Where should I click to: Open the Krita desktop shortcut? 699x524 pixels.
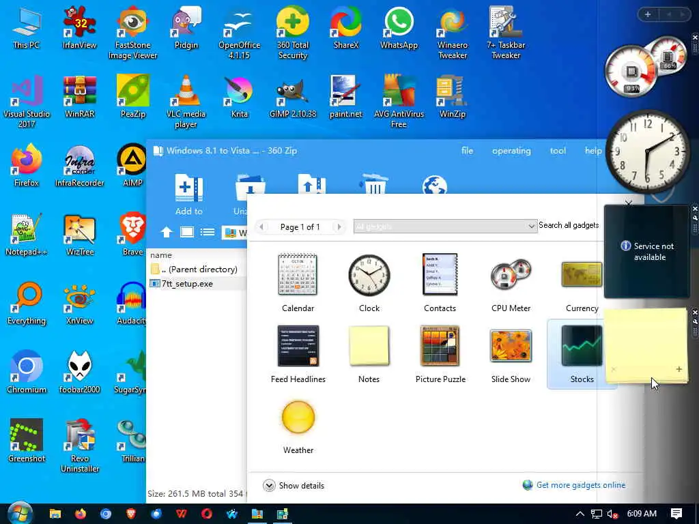[240, 96]
